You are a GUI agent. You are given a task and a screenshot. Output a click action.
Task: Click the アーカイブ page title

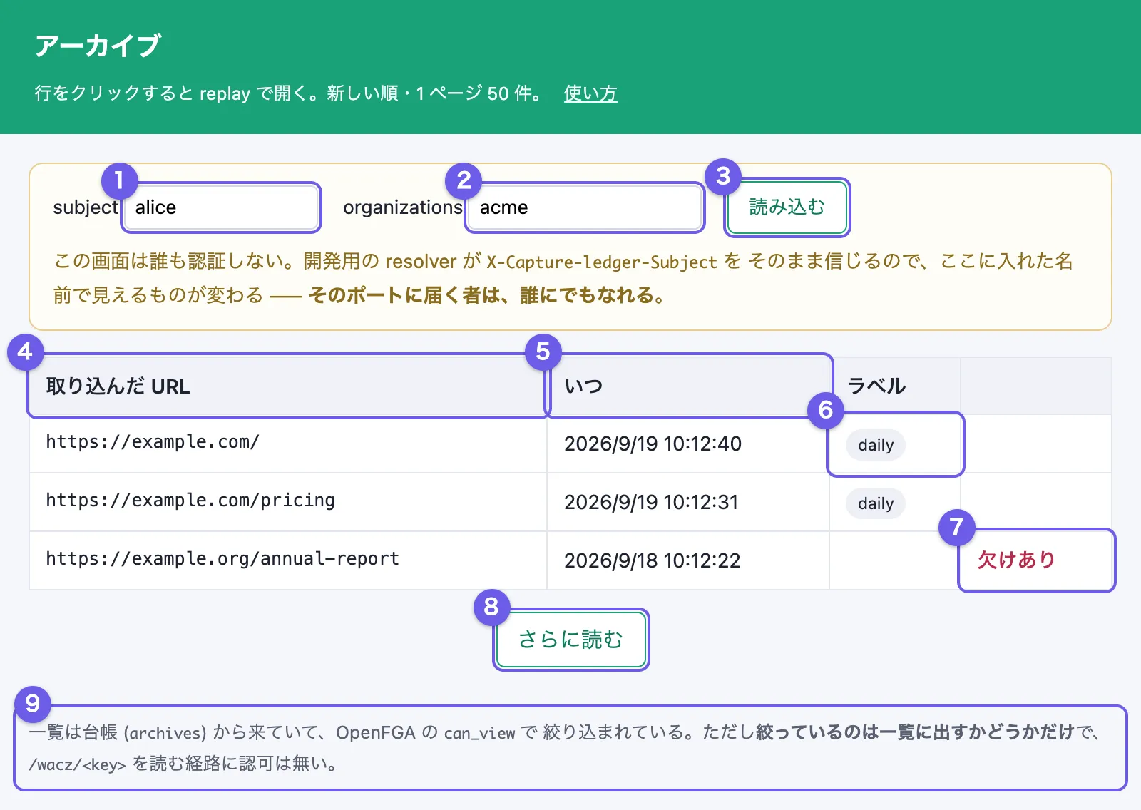click(x=98, y=46)
